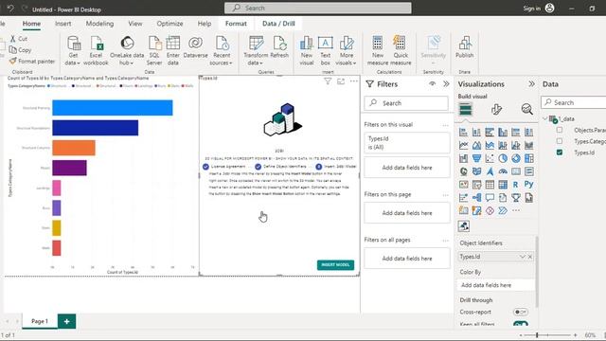Image resolution: width=606 pixels, height=341 pixels.
Task: Select the Q&A speech bubble visual
Action: [490, 198]
